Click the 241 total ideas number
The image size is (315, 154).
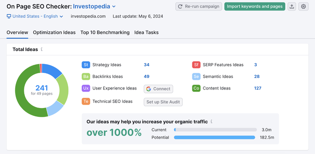42,88
